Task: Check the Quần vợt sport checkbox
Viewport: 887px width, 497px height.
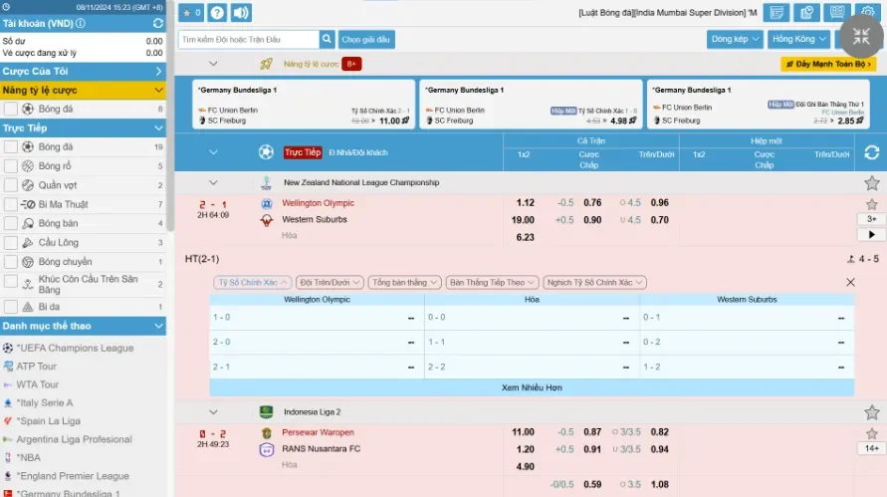Action: [x=11, y=184]
